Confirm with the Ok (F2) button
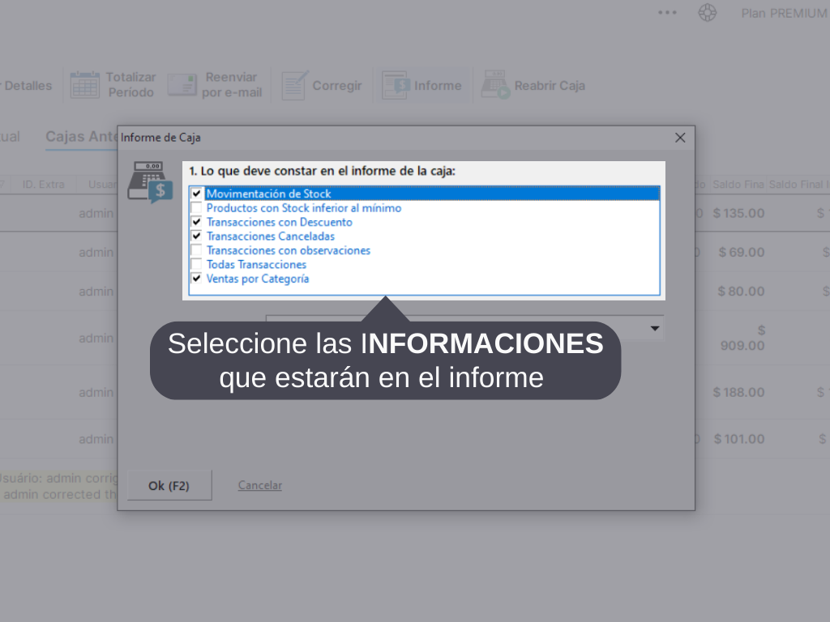 169,486
